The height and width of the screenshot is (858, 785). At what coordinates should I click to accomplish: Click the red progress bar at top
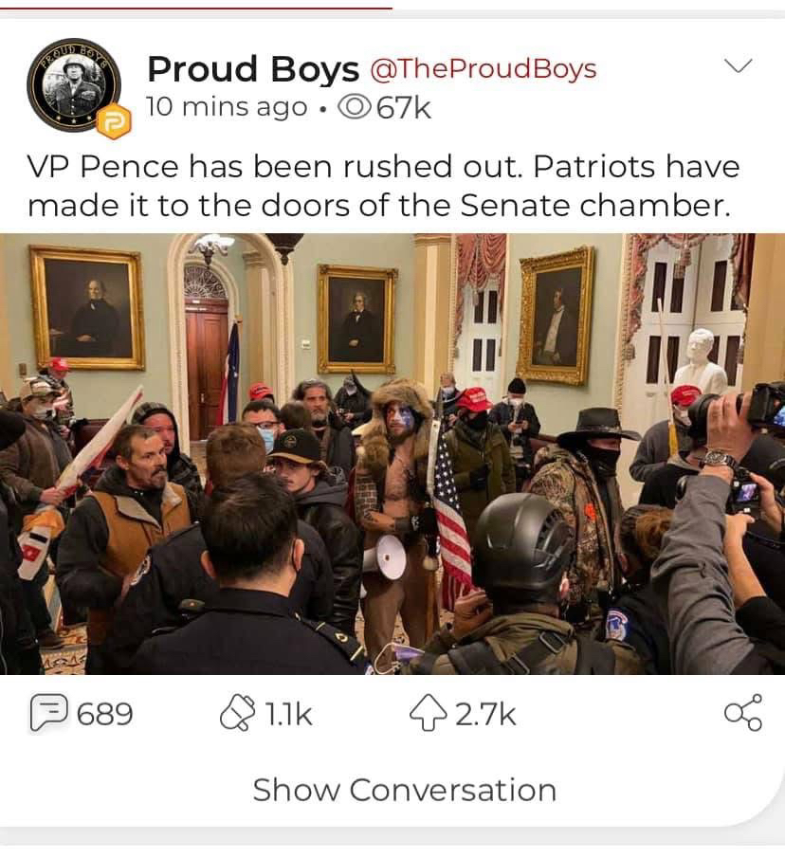coord(196,8)
